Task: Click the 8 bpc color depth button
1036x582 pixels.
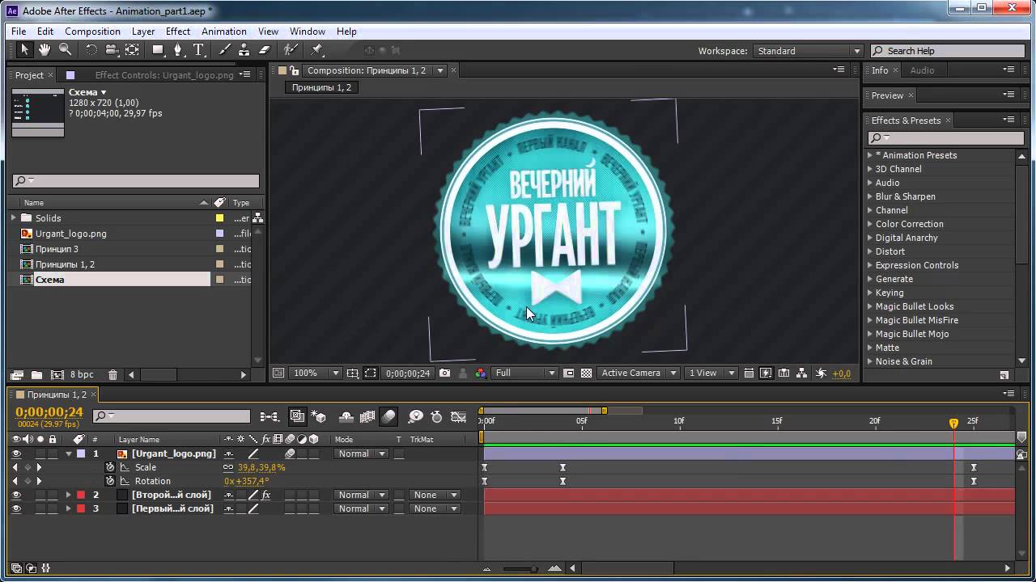Action: (82, 375)
